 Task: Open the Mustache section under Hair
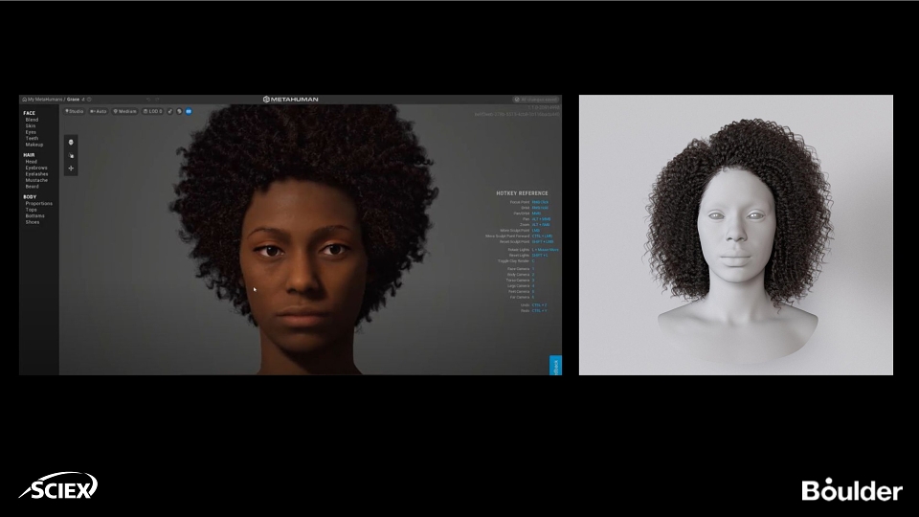click(36, 181)
